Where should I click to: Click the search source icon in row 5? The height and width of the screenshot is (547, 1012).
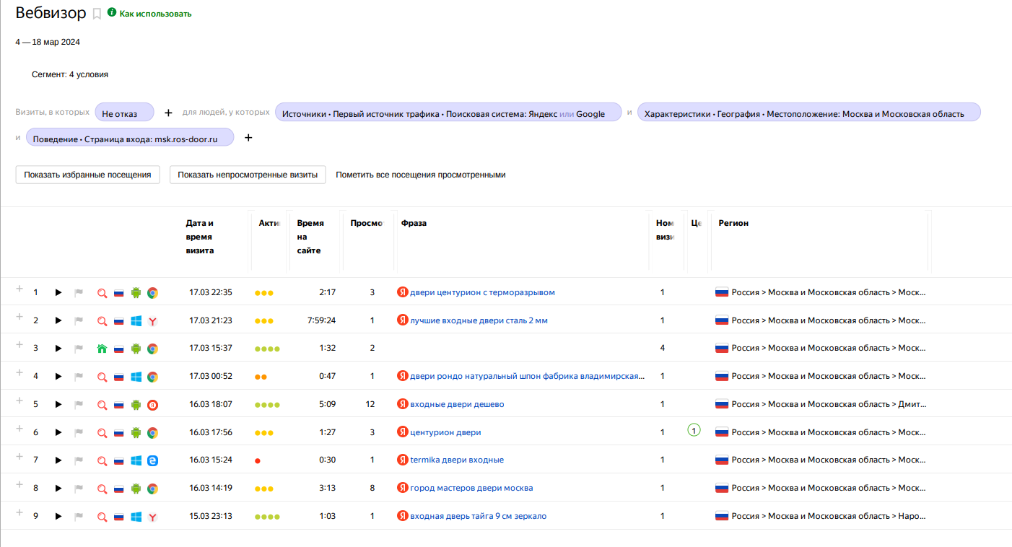[102, 405]
